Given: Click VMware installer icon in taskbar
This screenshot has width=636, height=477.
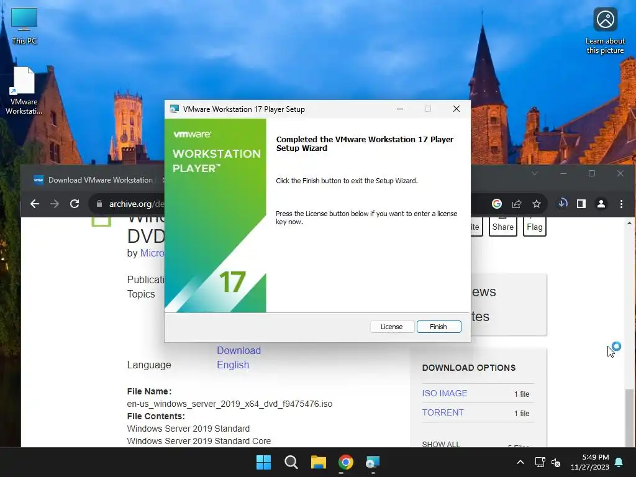Looking at the screenshot, I should 373,462.
